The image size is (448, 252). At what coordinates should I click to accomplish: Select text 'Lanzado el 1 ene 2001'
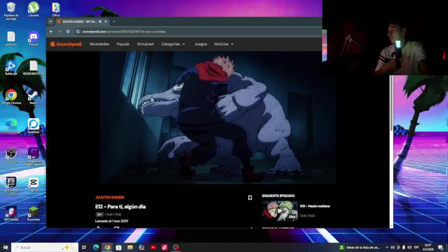pos(111,221)
